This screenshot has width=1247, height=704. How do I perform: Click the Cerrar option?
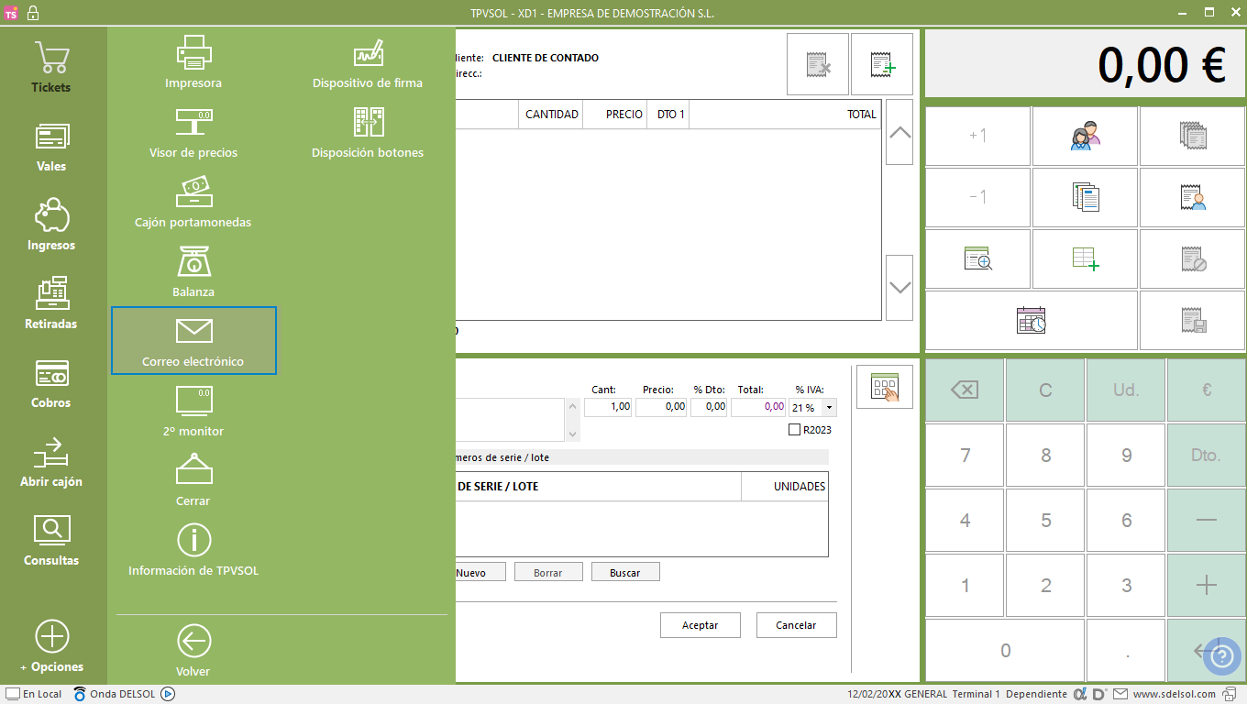[193, 480]
